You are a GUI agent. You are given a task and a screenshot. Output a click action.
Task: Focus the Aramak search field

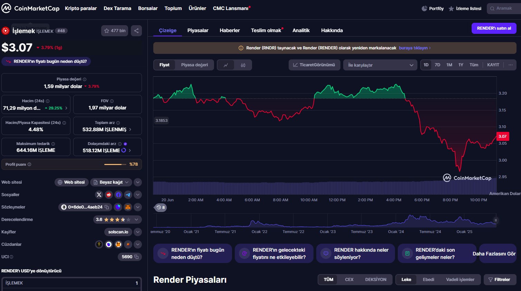[504, 8]
